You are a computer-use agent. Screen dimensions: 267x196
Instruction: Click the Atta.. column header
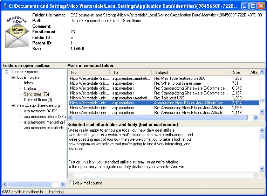click(253, 72)
